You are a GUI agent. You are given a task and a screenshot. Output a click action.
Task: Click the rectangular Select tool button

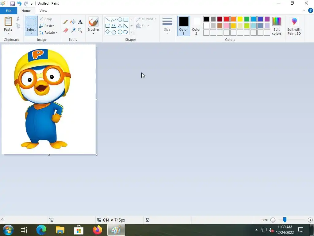(31, 22)
